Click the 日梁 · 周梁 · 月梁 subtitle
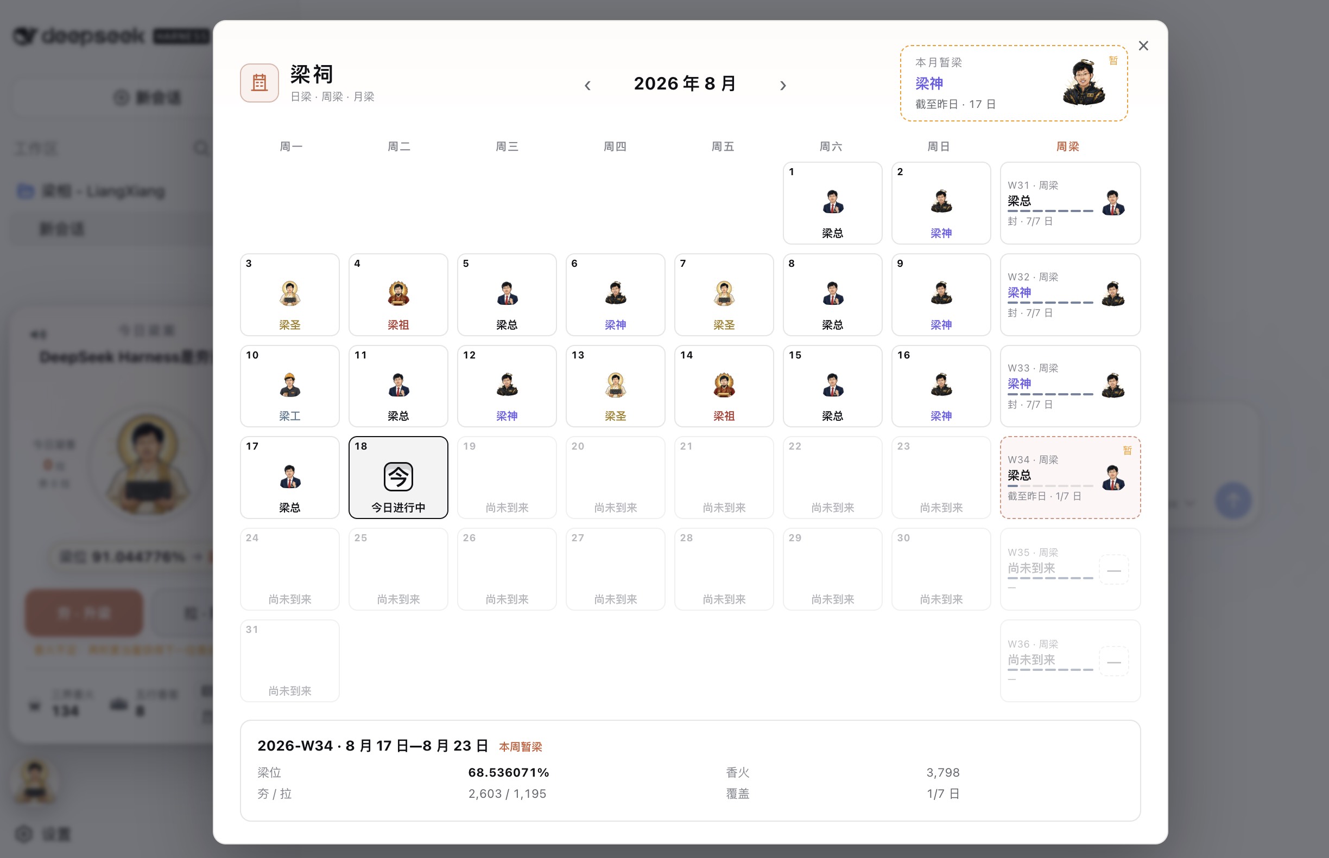 tap(332, 97)
